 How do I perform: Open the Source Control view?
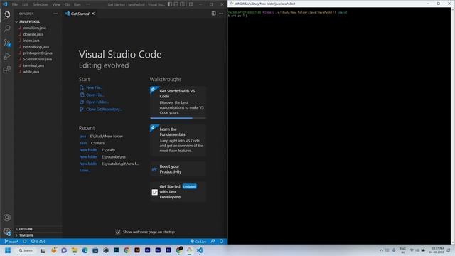coord(7,43)
